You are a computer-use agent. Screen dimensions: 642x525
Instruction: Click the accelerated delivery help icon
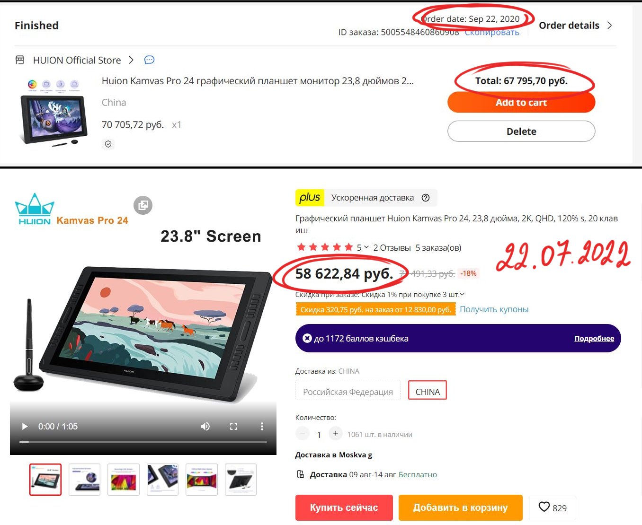pos(426,198)
